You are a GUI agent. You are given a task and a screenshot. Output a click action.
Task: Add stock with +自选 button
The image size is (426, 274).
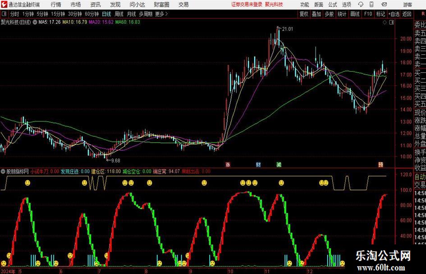coord(394,14)
